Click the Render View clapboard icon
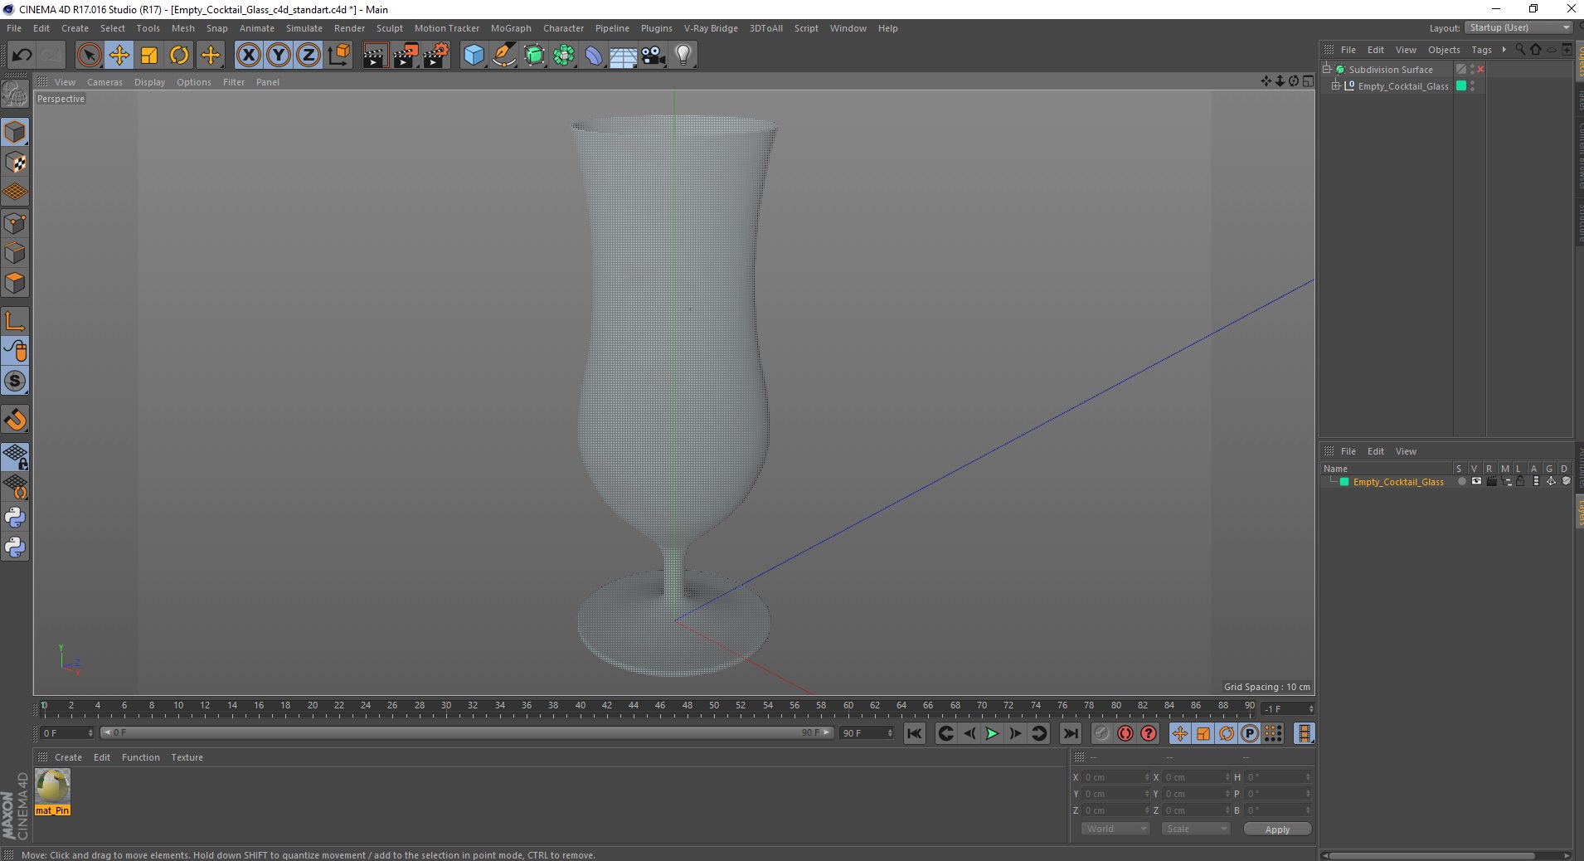 point(375,56)
